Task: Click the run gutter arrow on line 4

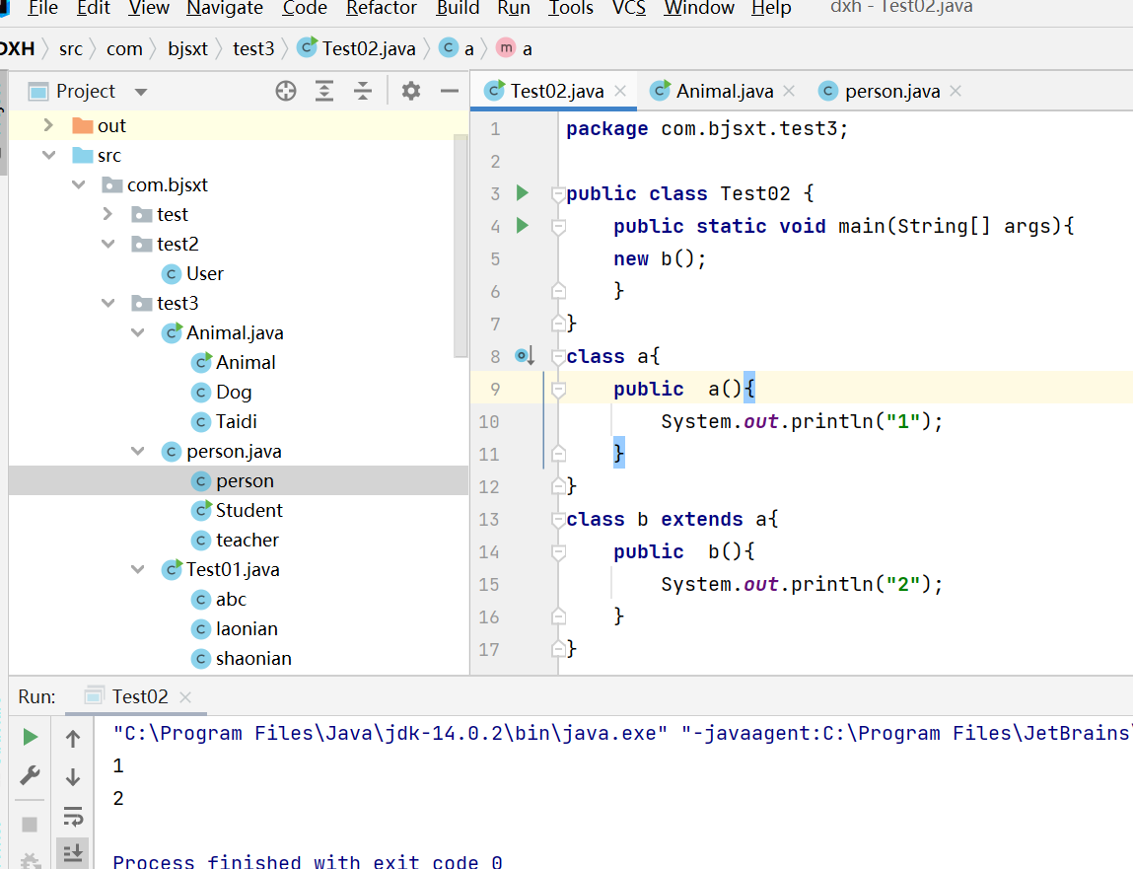Action: (x=523, y=226)
